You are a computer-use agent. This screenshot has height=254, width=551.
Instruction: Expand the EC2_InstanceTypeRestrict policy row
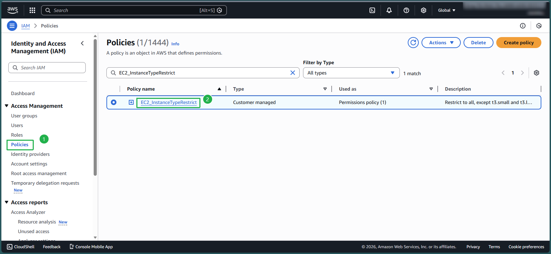(x=131, y=102)
